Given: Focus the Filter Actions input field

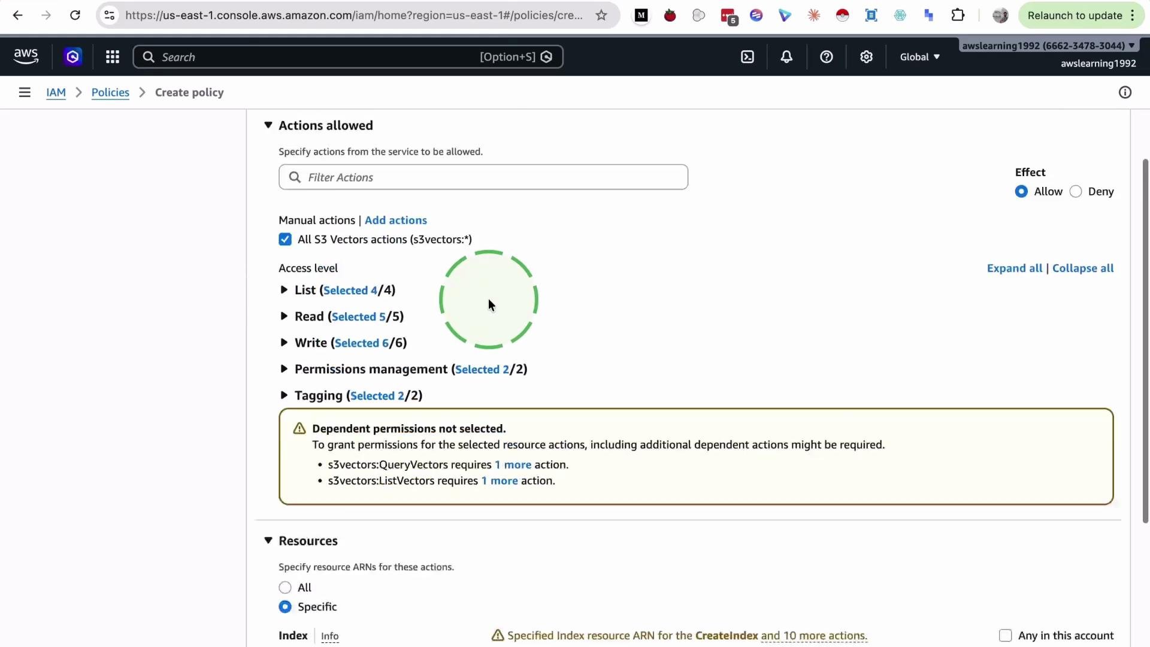Looking at the screenshot, I should 483,177.
